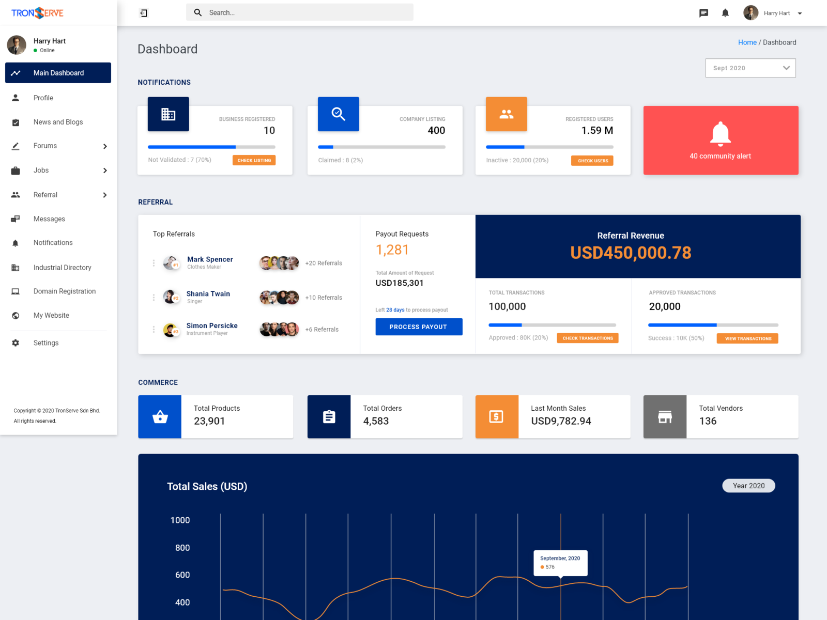Click the Home breadcrumb link
Viewport: 827px width, 620px height.
tap(747, 42)
